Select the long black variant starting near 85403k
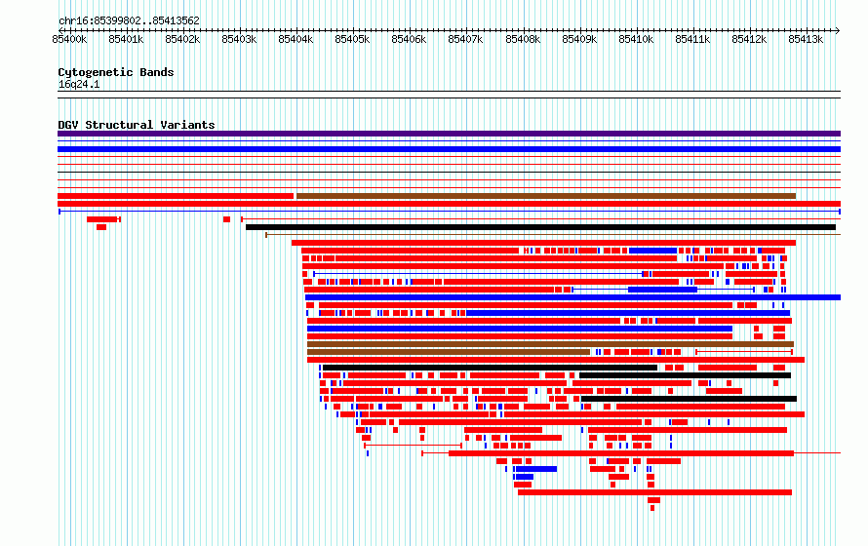 pos(541,227)
